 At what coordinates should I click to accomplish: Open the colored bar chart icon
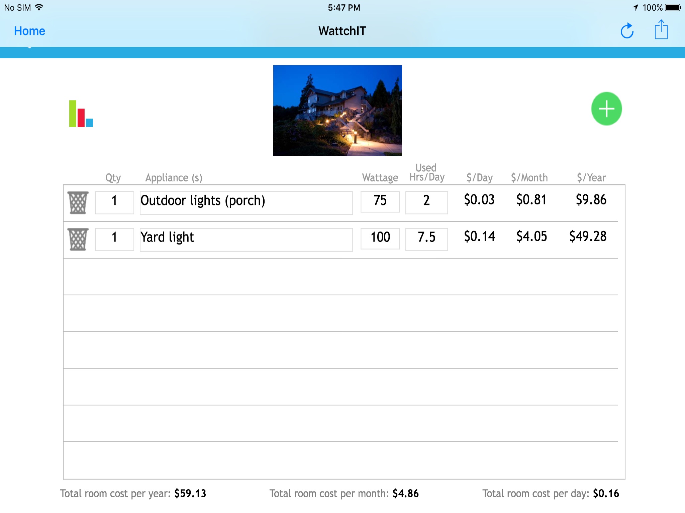tap(81, 114)
